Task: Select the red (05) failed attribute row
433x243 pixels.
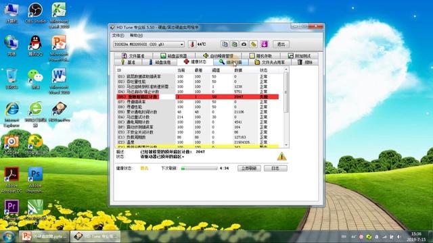Action: click(x=198, y=97)
